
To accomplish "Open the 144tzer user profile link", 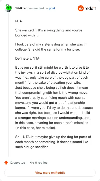I will click(21, 8).
